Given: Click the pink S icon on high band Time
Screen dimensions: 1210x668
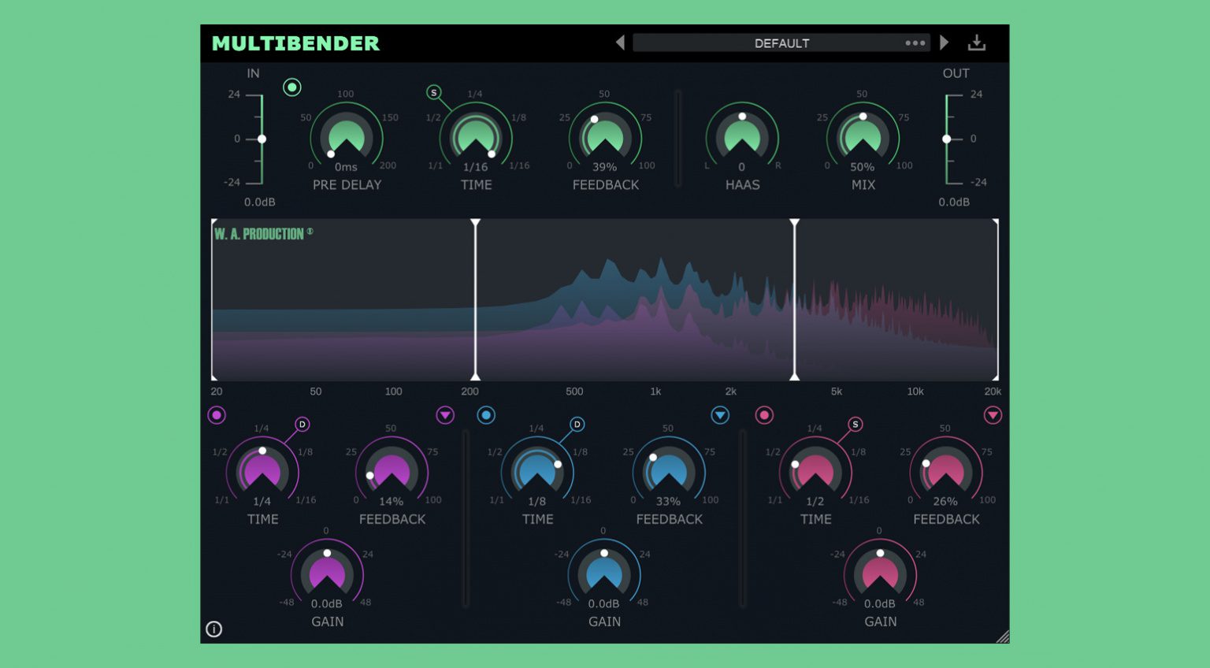Looking at the screenshot, I should (x=855, y=425).
